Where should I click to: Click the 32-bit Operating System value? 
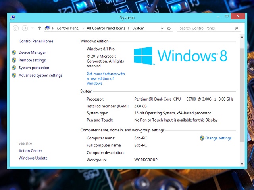173,113
